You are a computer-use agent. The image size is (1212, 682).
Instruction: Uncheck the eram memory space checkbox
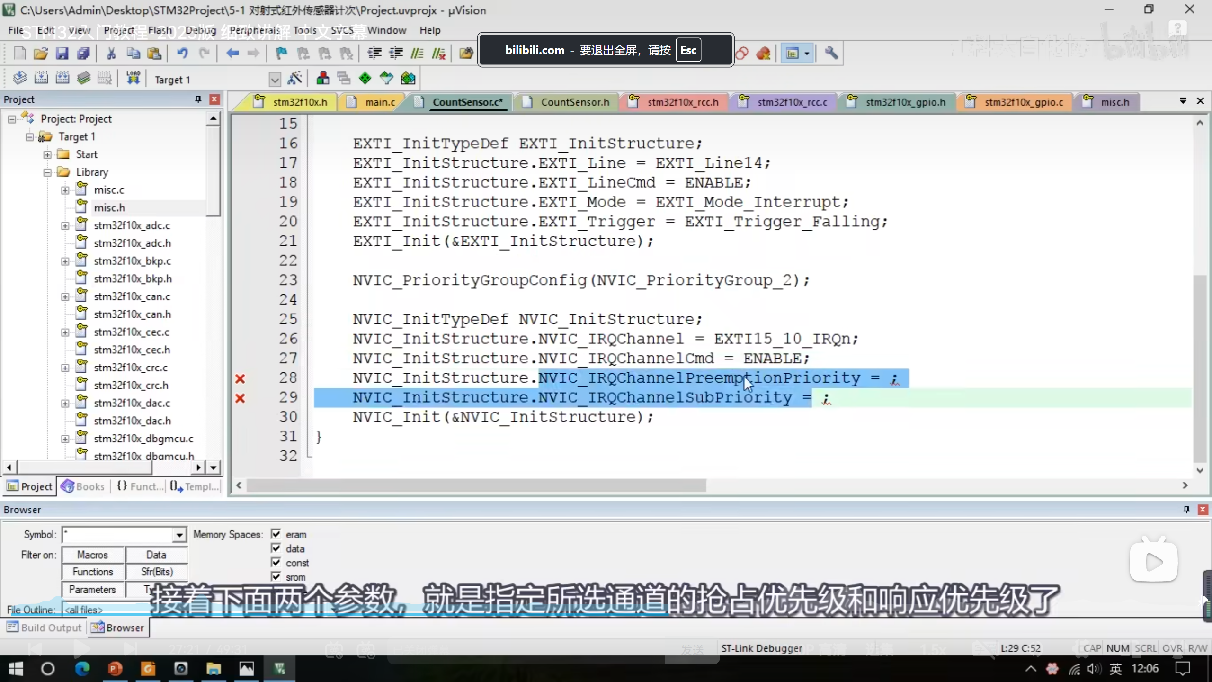[x=276, y=534]
